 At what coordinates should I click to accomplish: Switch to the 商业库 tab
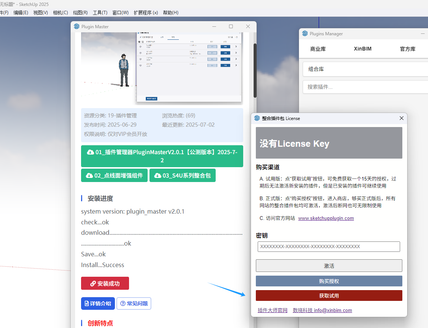(318, 49)
